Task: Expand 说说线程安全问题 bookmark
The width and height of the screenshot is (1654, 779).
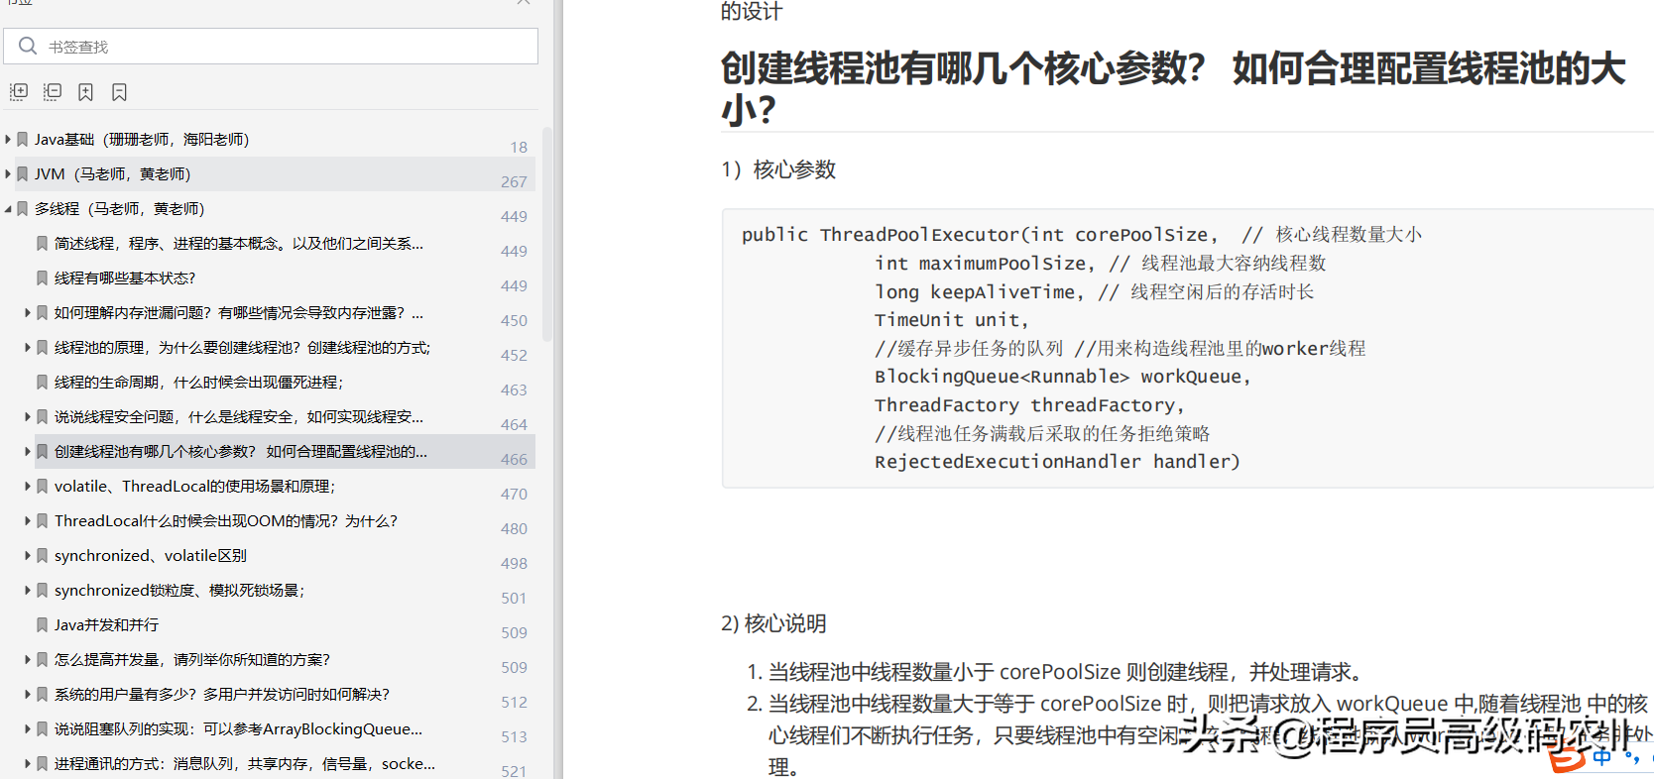Action: pyautogui.click(x=28, y=417)
